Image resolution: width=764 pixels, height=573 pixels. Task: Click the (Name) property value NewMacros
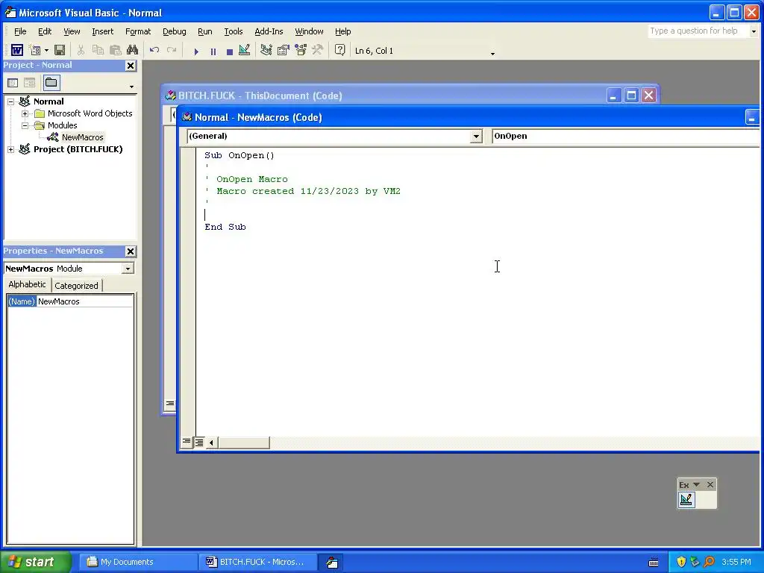(x=85, y=301)
